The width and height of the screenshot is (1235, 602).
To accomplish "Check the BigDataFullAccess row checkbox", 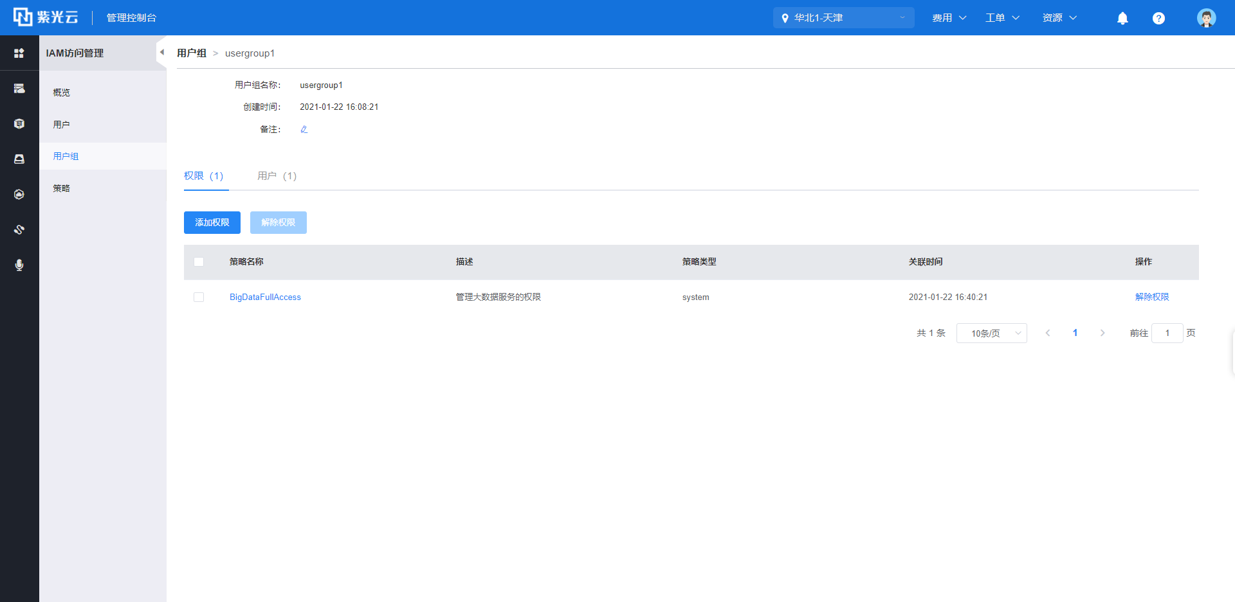I will 199,297.
